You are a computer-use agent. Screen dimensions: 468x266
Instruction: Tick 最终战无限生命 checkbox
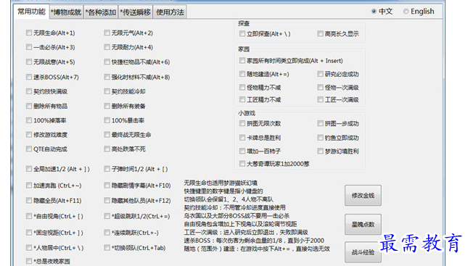point(107,135)
